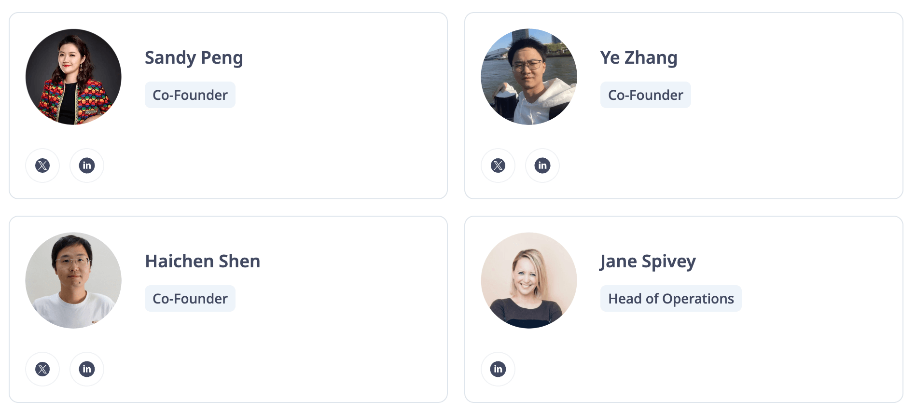The height and width of the screenshot is (414, 916).
Task: Click Haichen Shen's X icon
Action: tap(42, 369)
